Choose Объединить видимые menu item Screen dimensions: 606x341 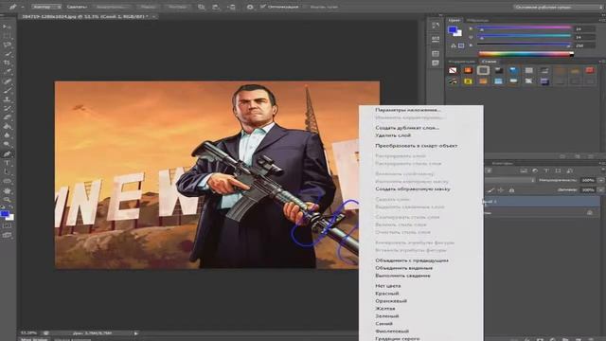coord(404,268)
